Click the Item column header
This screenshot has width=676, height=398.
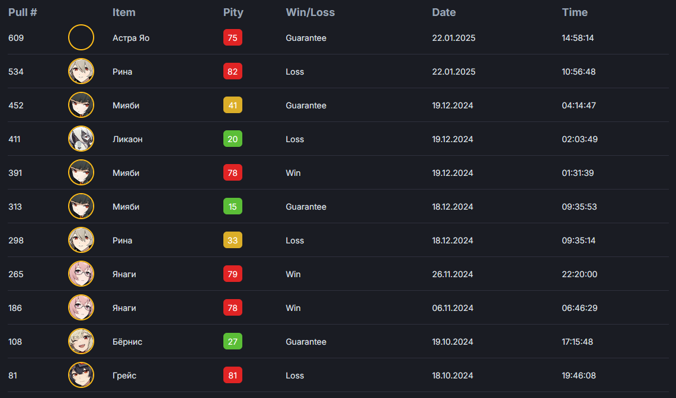click(124, 12)
